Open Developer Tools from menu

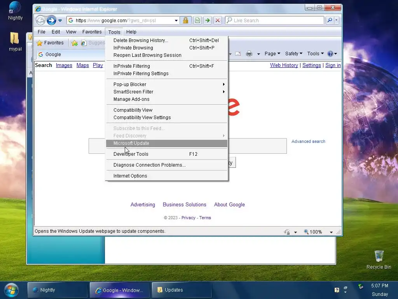(166, 154)
